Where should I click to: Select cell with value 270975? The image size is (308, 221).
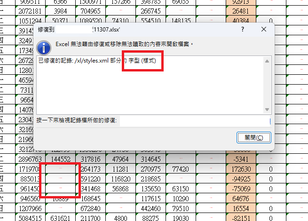click(150, 169)
